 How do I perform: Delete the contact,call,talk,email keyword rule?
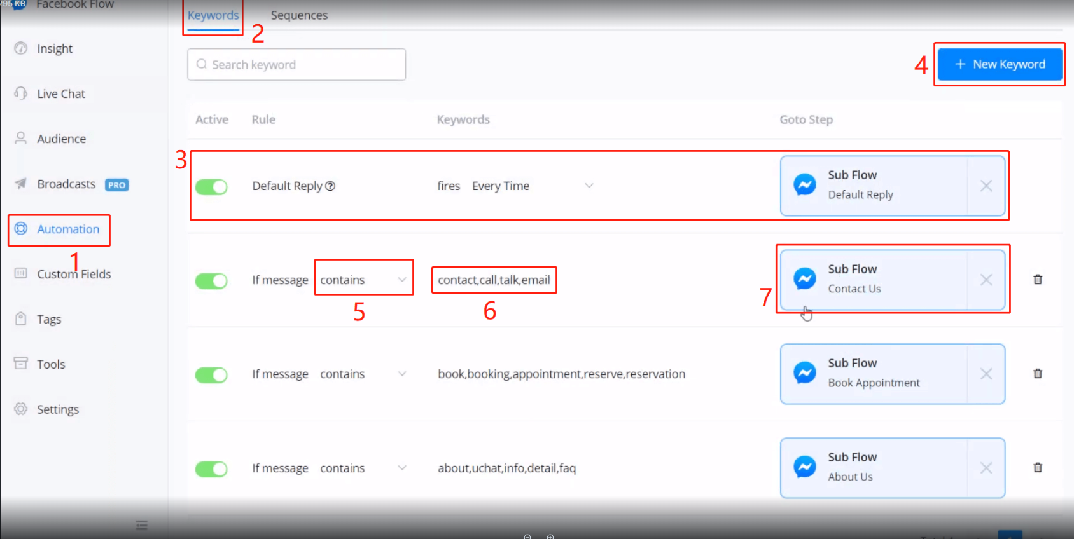click(x=1037, y=280)
